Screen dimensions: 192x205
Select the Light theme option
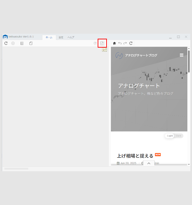[x=170, y=136]
